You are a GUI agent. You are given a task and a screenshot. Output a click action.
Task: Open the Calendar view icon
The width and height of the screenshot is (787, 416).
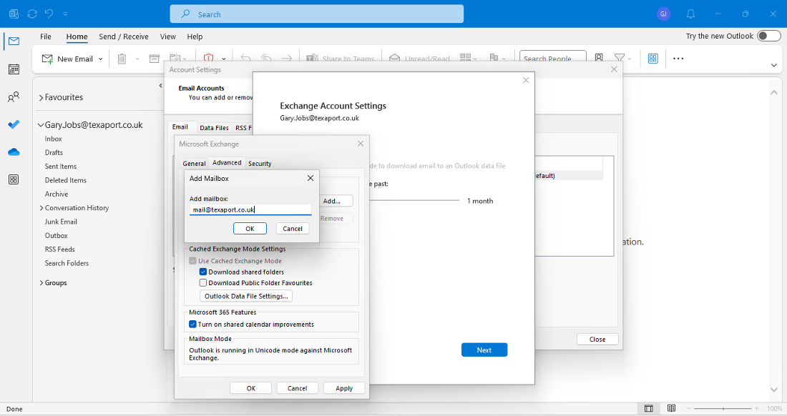[x=14, y=68]
